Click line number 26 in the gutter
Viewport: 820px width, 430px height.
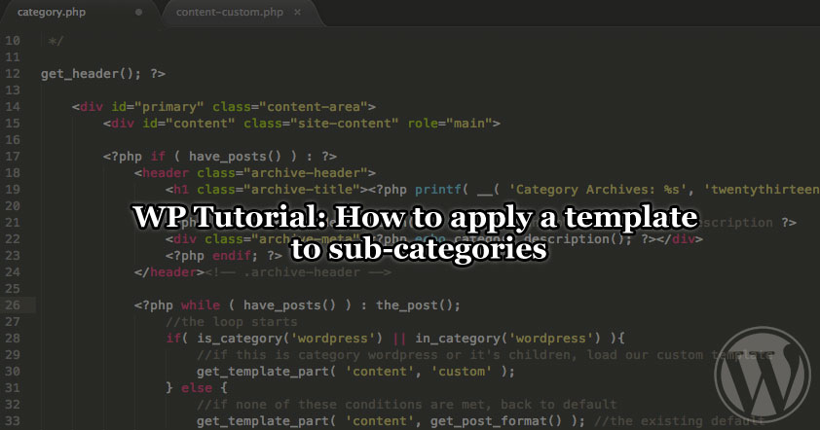click(13, 305)
